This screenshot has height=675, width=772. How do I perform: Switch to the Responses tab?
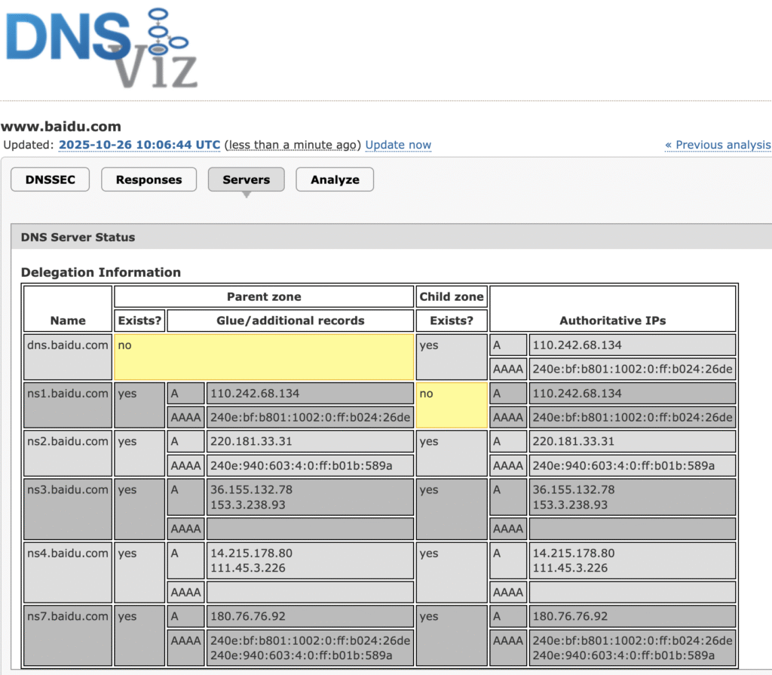[149, 179]
